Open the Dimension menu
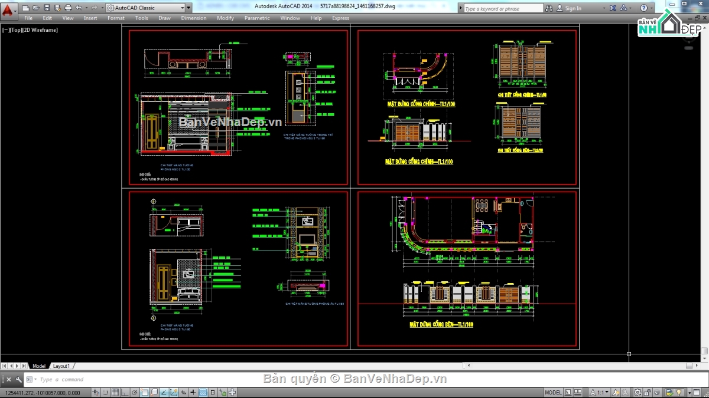This screenshot has height=398, width=709. pyautogui.click(x=193, y=18)
